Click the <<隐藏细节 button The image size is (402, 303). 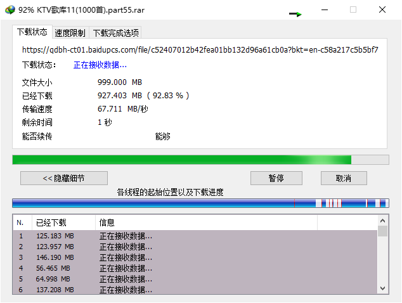[x=64, y=178]
